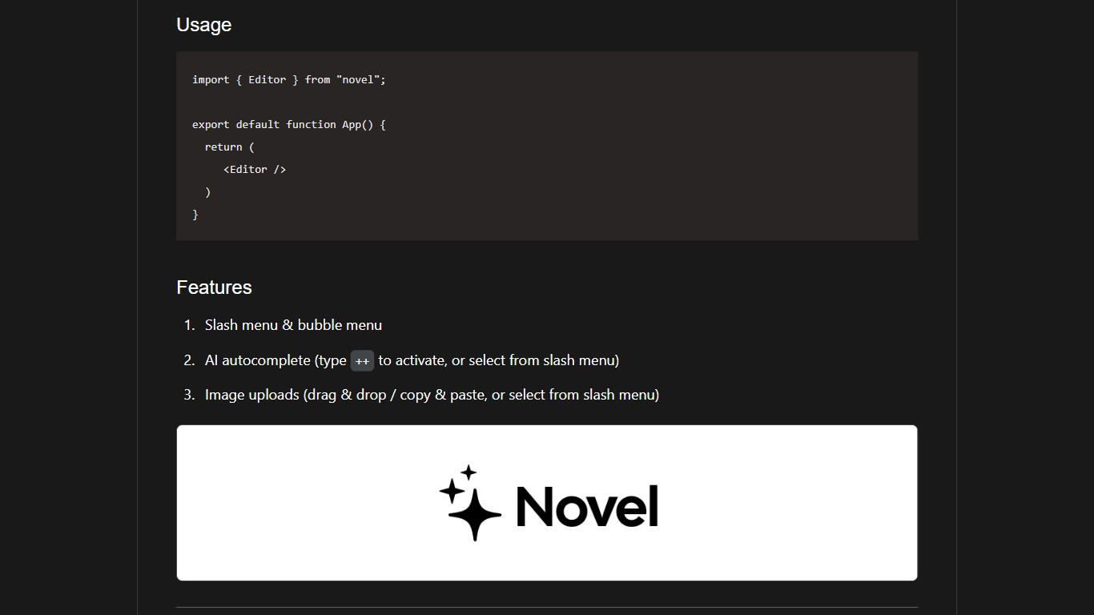Click the return ( code line
This screenshot has width=1094, height=615.
pos(230,147)
